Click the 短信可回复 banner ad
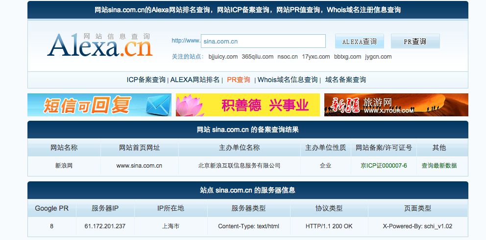Screen dimensions: 486x240 (99, 105)
